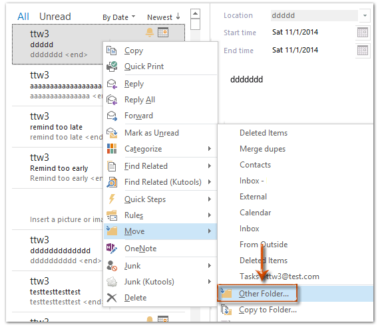Open the 'dddddddddddd' message
The width and height of the screenshot is (384, 329).
point(57,251)
